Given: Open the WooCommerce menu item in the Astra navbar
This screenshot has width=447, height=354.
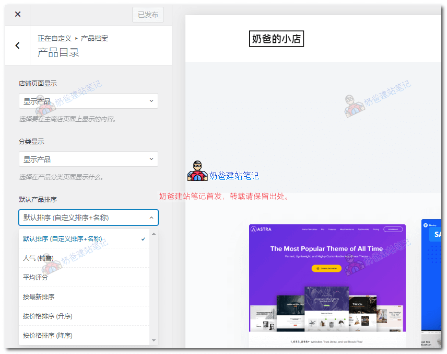Looking at the screenshot, I should [347, 230].
